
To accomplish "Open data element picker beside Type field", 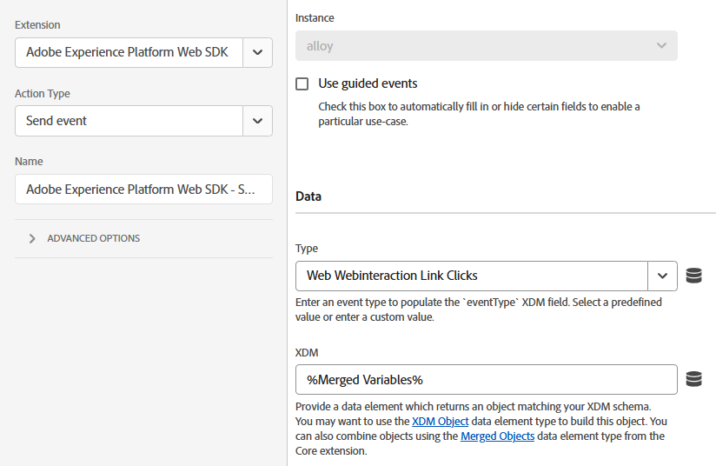I will pos(693,276).
